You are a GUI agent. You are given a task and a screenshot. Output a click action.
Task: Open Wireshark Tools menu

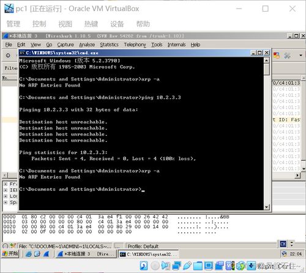click(157, 45)
